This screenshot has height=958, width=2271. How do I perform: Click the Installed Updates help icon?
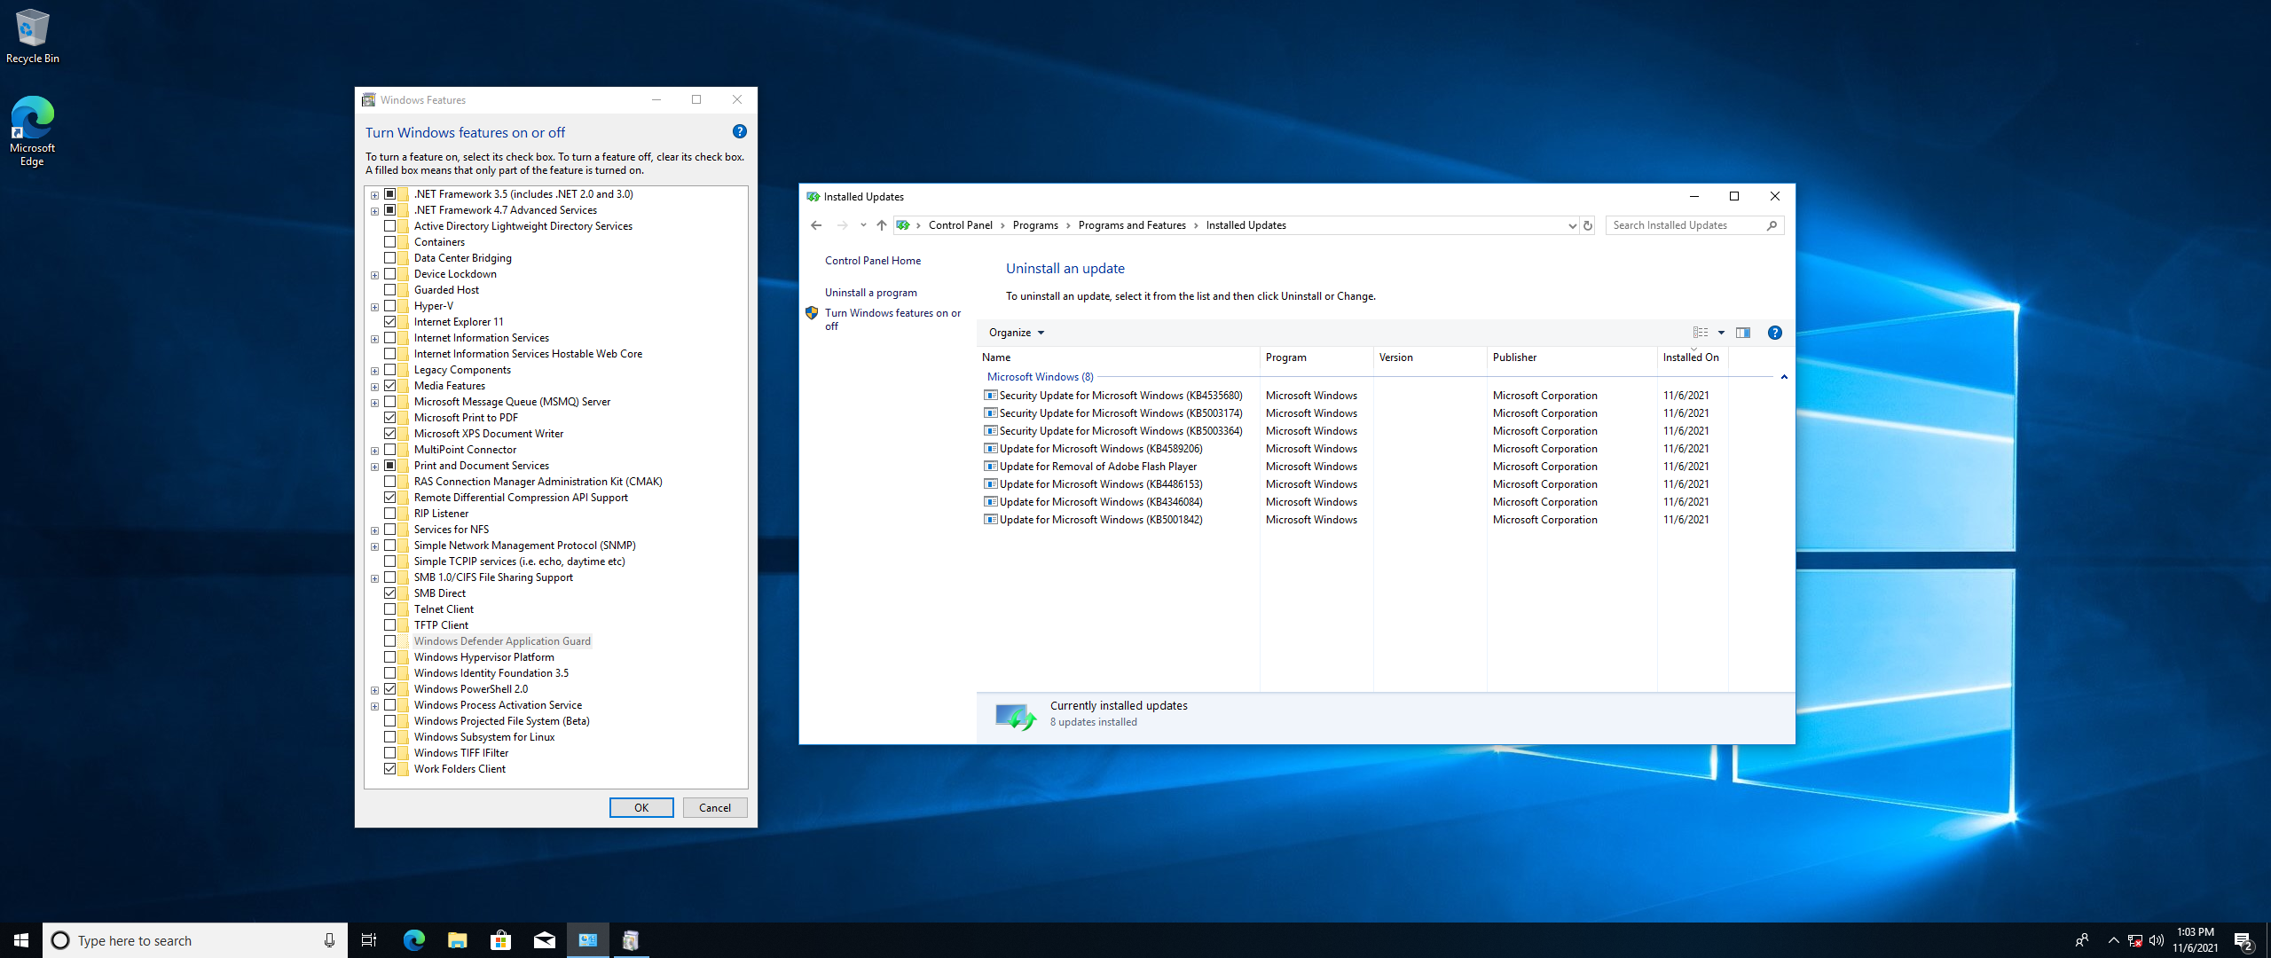(1774, 333)
